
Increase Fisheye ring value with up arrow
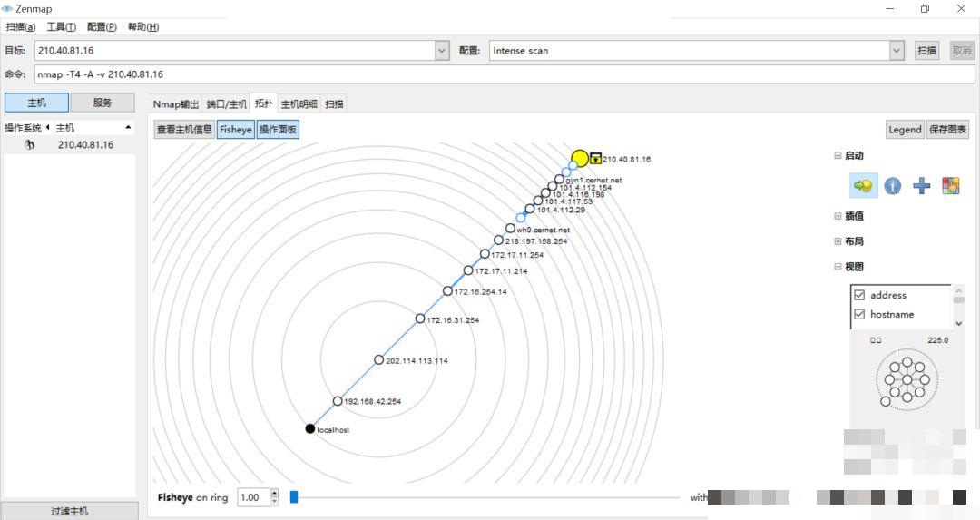(x=274, y=493)
